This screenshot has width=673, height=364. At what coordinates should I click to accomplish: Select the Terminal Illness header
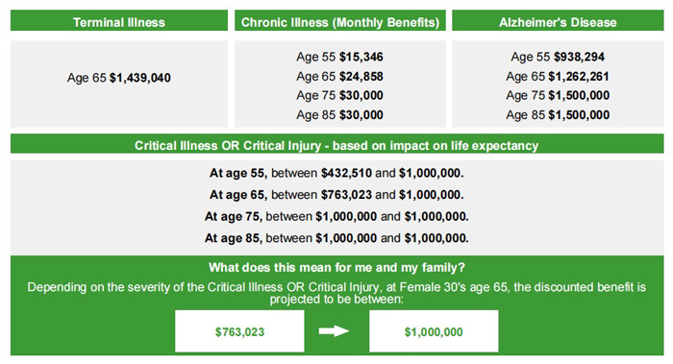(x=119, y=20)
